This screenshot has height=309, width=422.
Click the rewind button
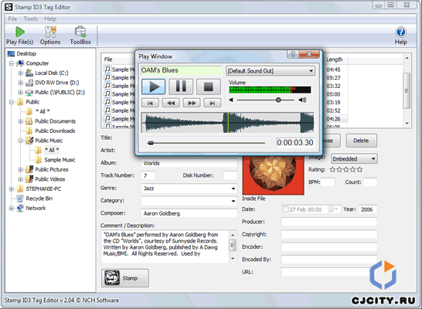(x=171, y=103)
